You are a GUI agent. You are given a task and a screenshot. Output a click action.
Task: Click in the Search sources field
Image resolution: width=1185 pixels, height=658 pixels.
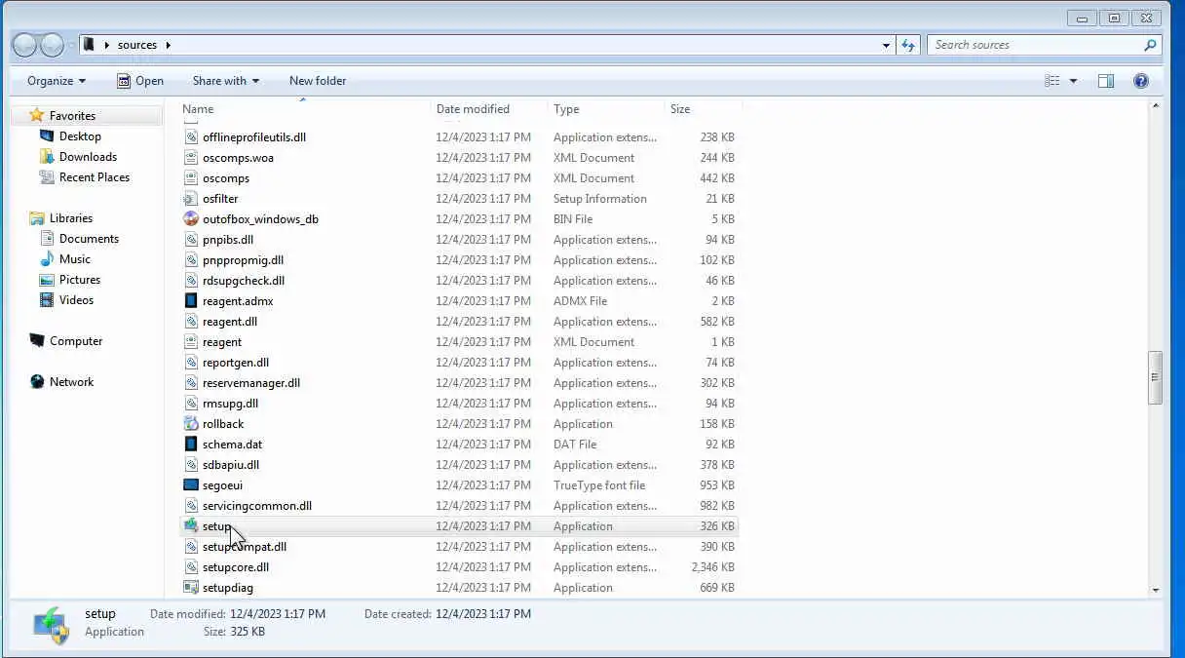1037,45
